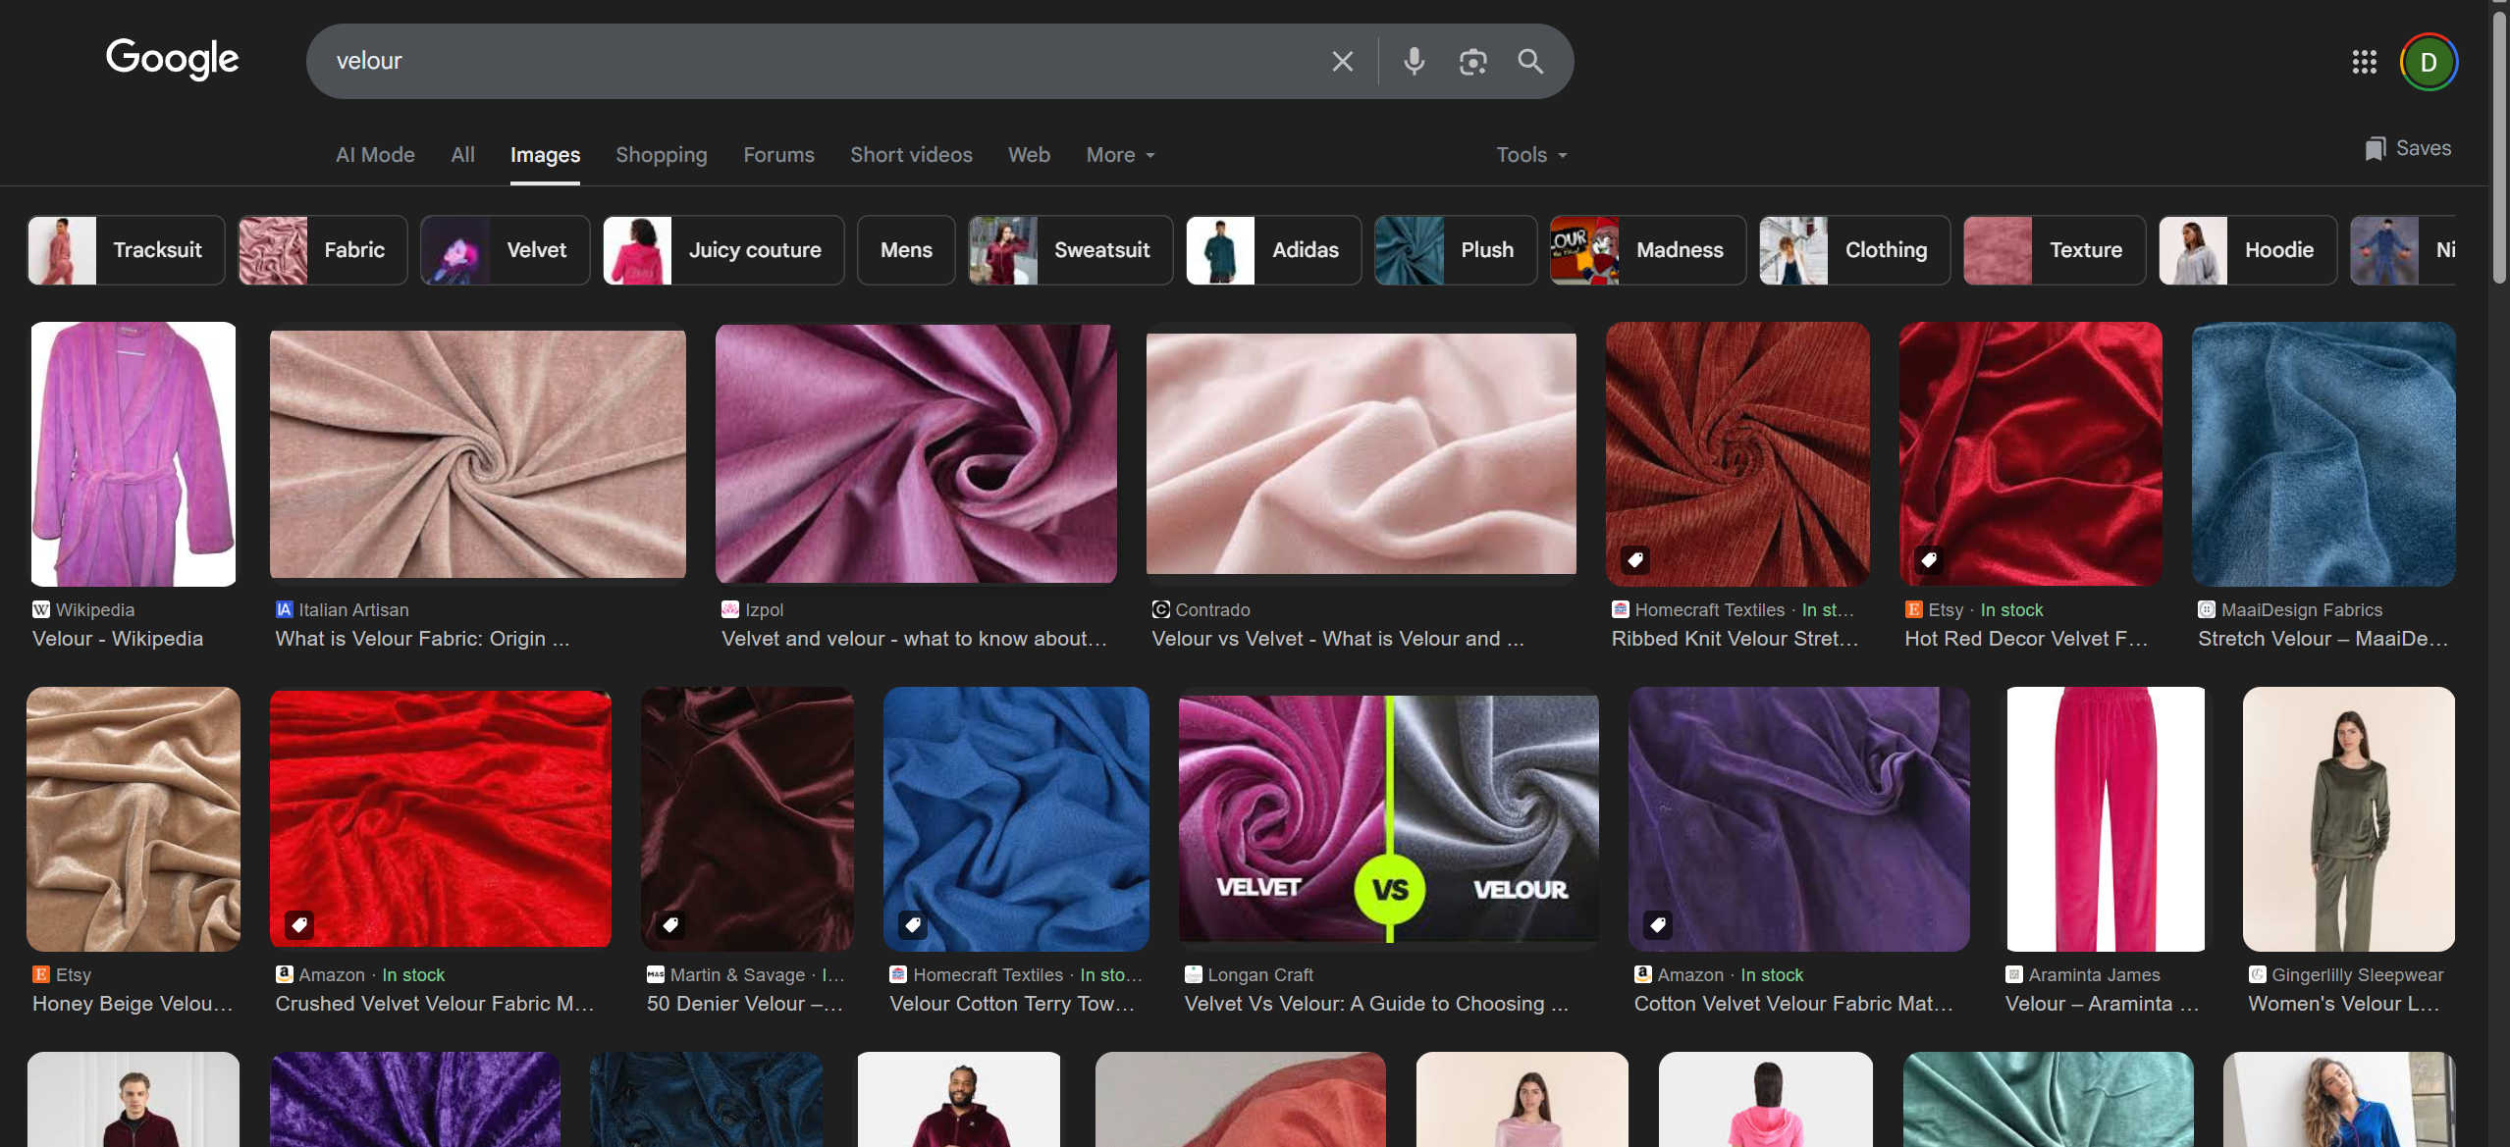Click product tag on Ribbed Knit Velour image
2510x1147 pixels.
tap(1635, 560)
